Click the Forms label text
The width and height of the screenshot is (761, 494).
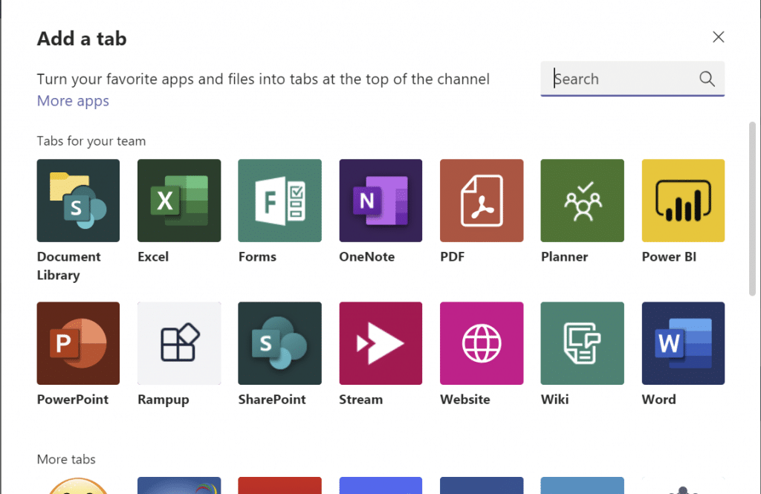pos(257,257)
